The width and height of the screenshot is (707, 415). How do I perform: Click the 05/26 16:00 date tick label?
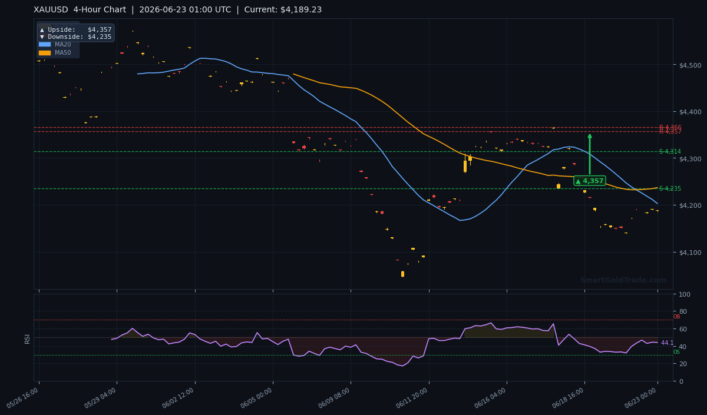tap(23, 398)
